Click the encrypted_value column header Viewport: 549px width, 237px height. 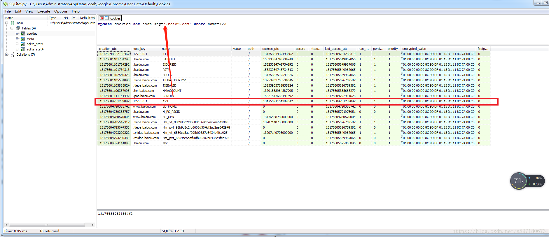(x=438, y=49)
